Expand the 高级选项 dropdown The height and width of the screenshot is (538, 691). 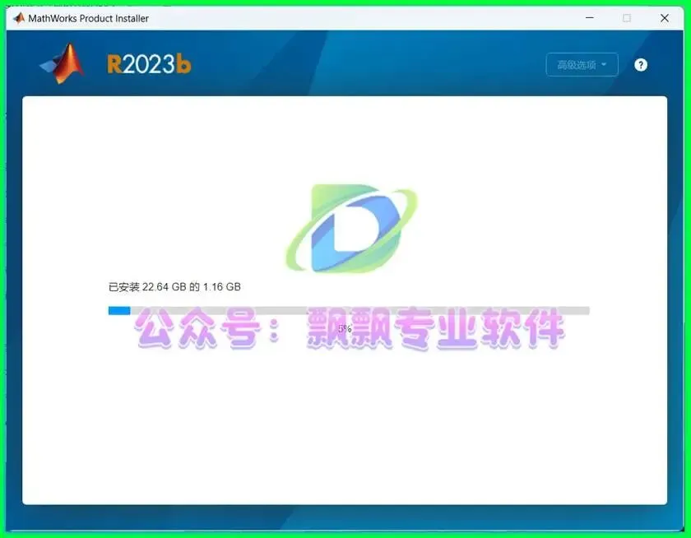[582, 65]
